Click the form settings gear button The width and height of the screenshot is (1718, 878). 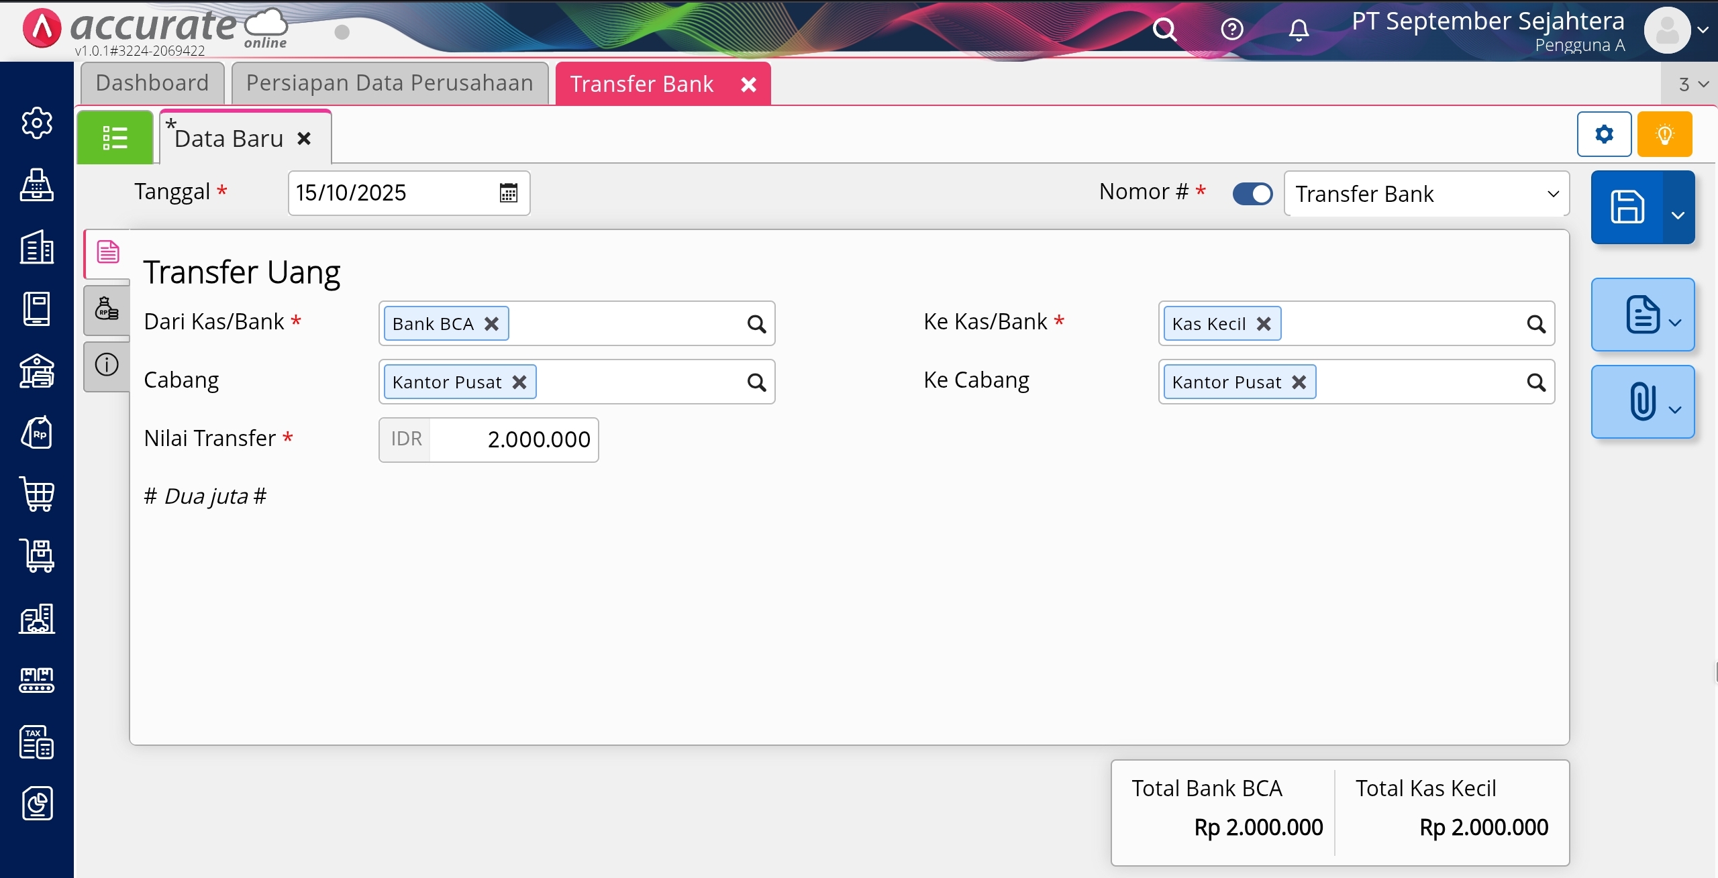point(1604,135)
